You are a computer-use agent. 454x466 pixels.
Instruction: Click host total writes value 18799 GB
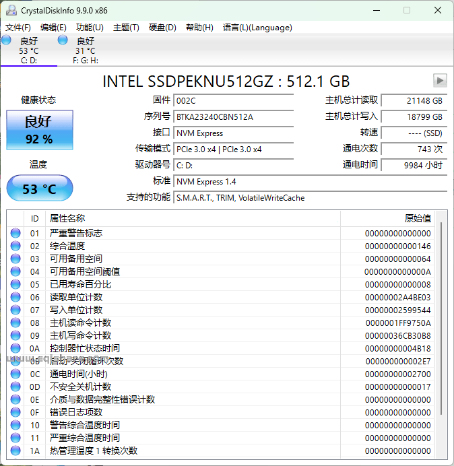point(414,116)
